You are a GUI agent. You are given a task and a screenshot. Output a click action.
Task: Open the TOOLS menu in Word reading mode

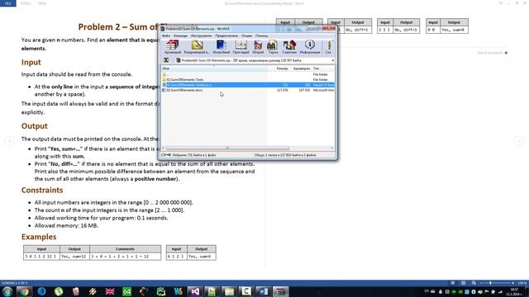coord(26,3)
